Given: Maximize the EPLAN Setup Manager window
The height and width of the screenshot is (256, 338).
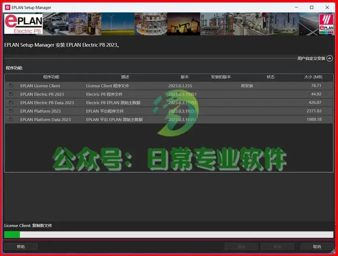Looking at the screenshot, I should 311,7.
